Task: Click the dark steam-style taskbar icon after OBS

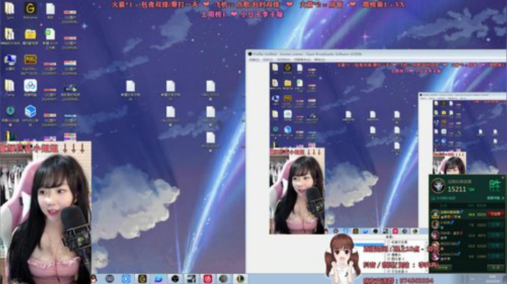Action: coord(191,278)
